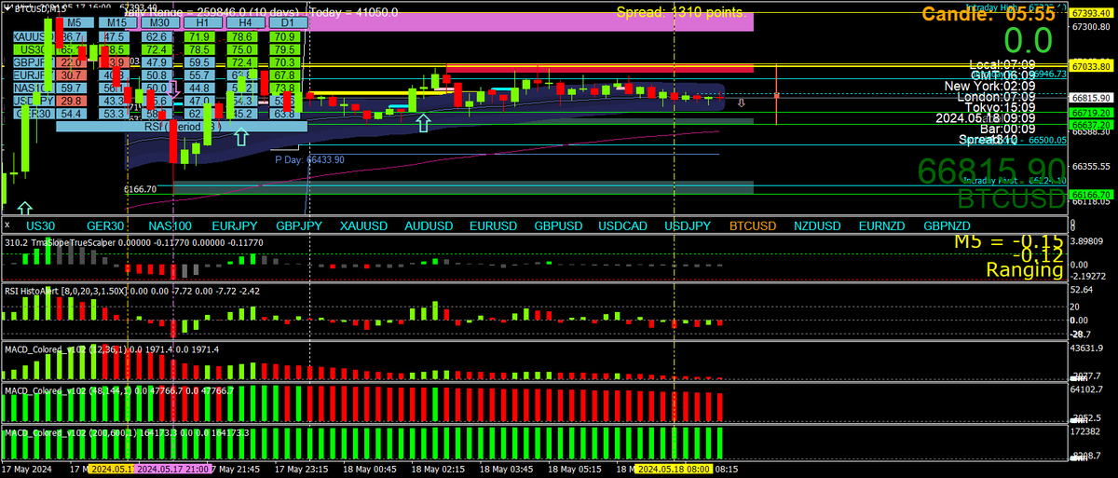Click the M5 column header in RSI table

click(74, 22)
